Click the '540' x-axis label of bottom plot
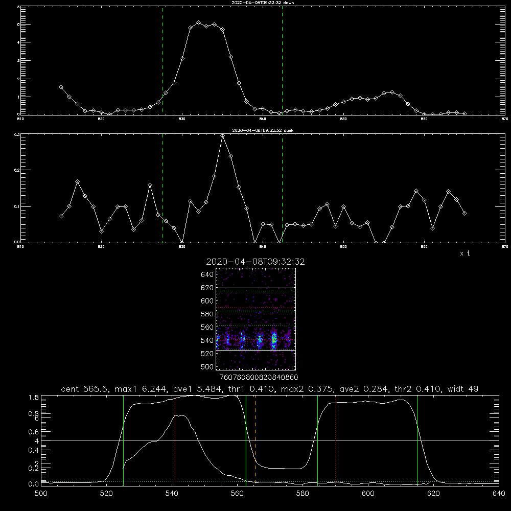Image resolution: width=511 pixels, height=511 pixels. click(x=172, y=494)
